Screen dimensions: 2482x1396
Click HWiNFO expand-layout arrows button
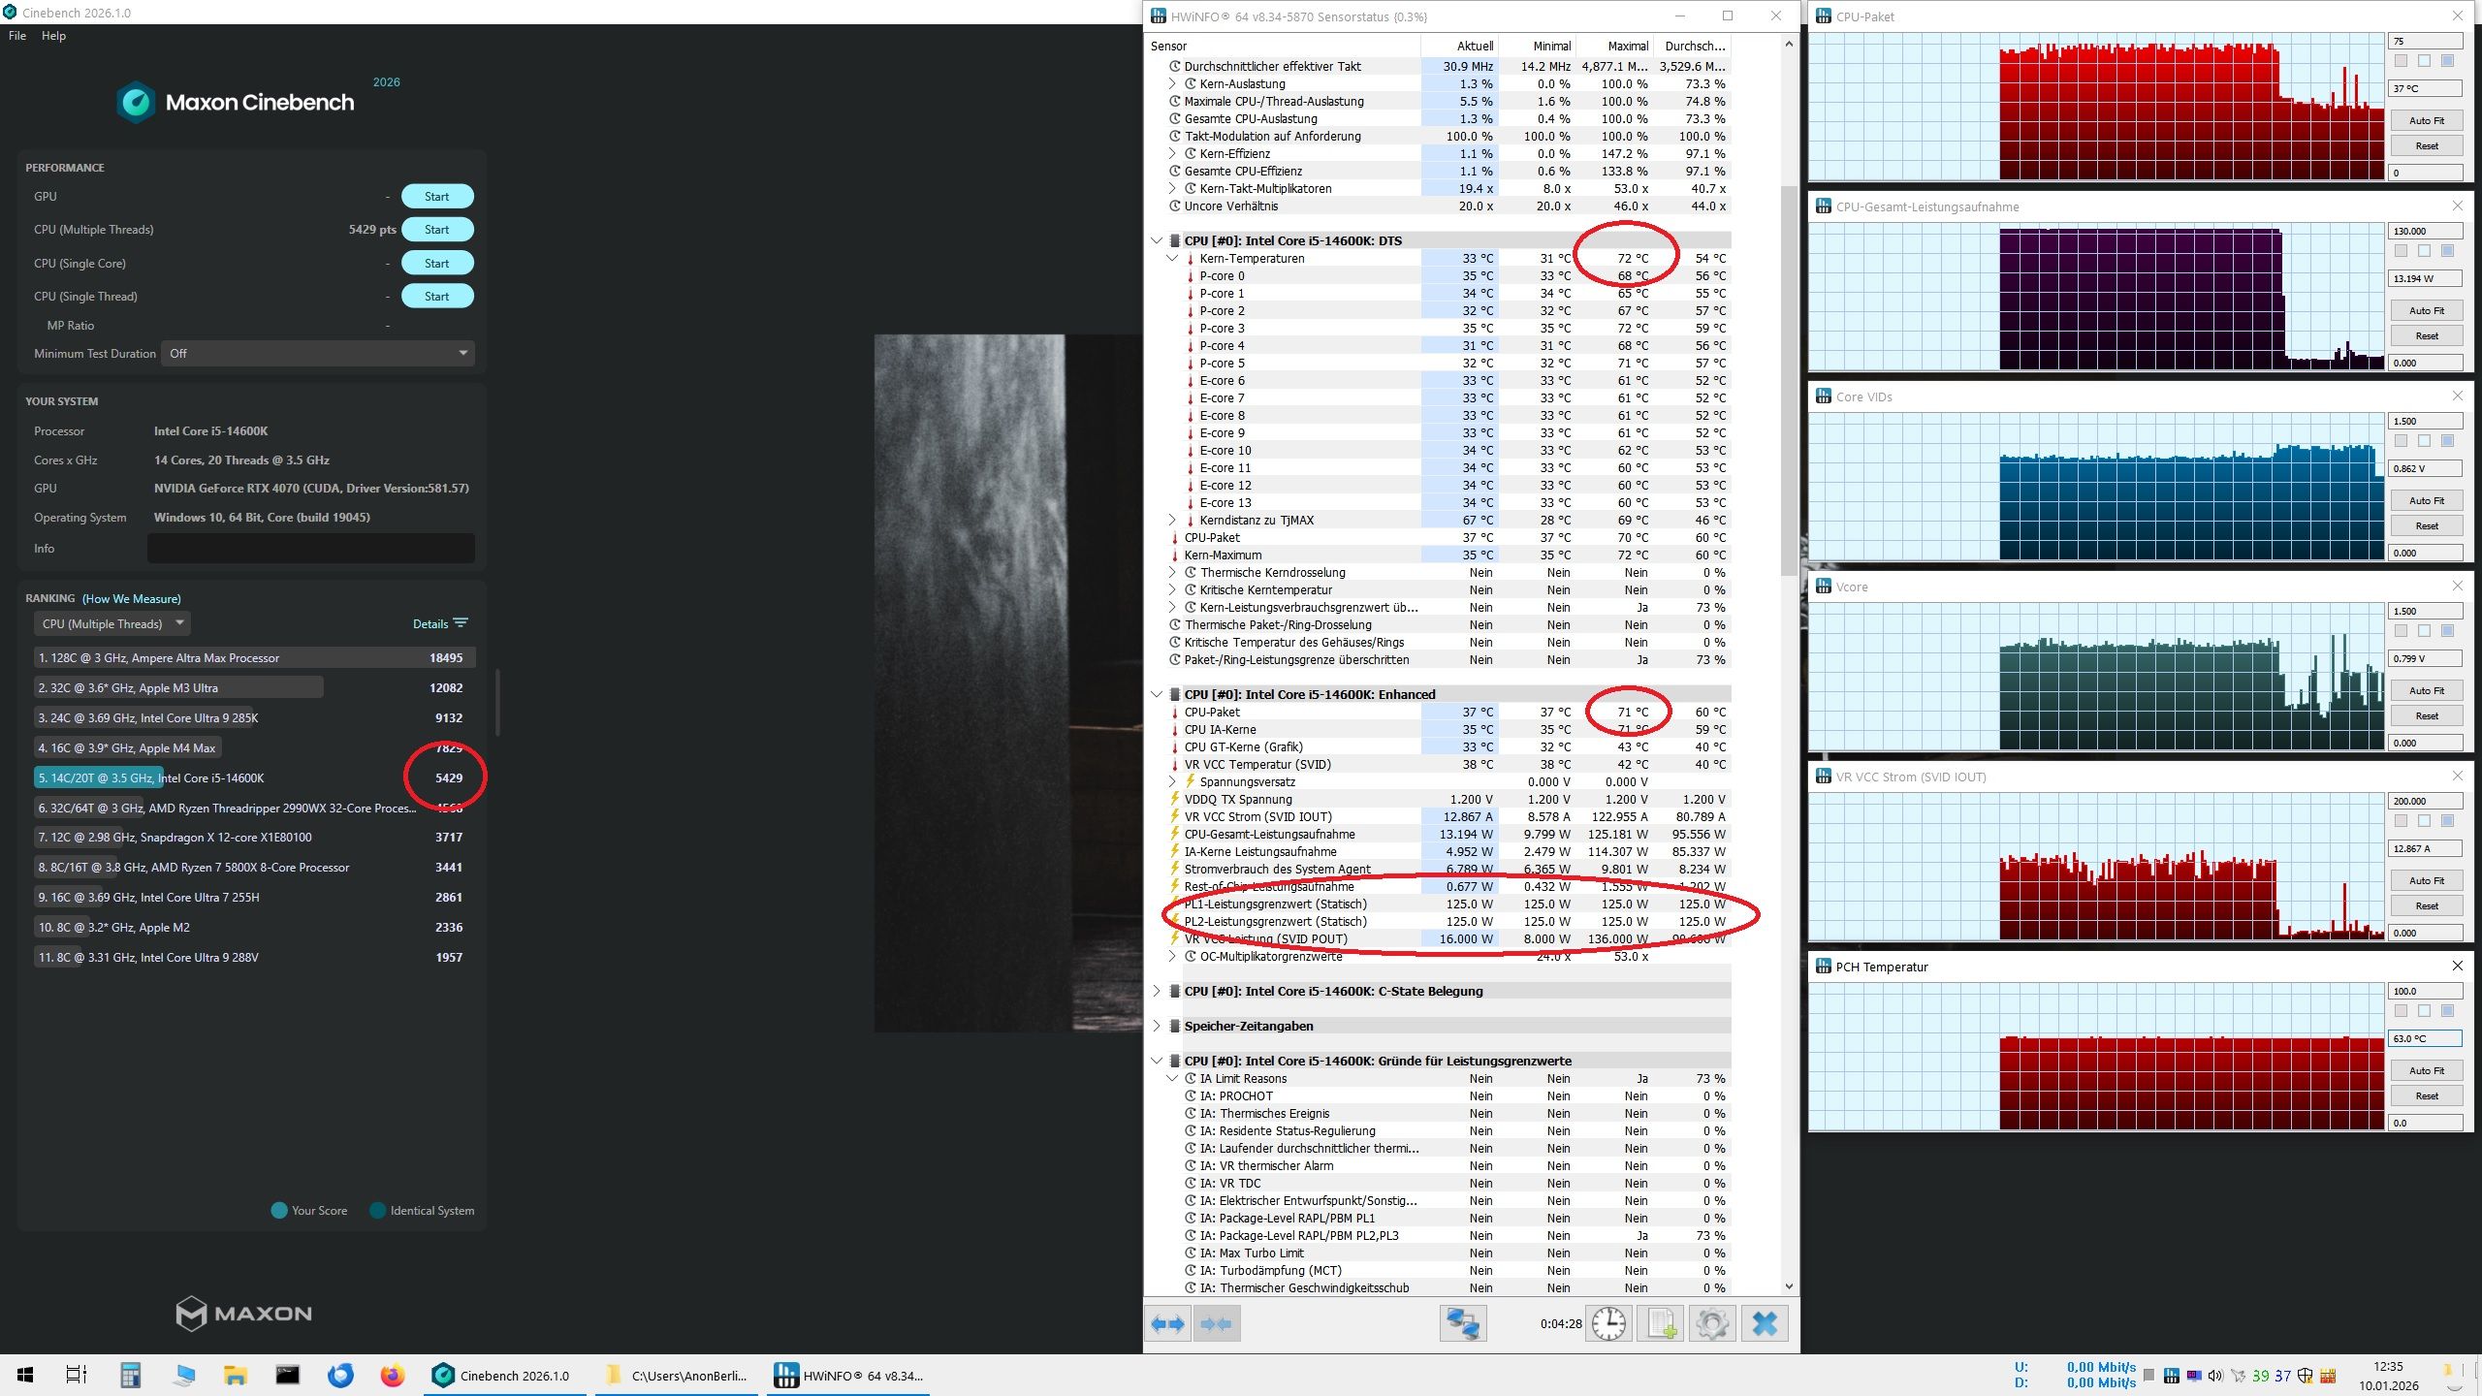click(x=1167, y=1323)
